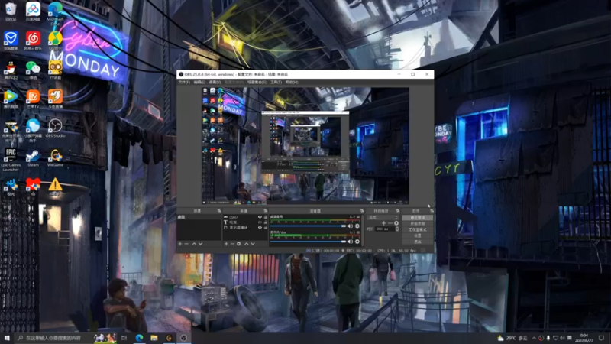Viewport: 611px width, 344px height.
Task: Open the 工具(T) menu
Action: tap(276, 83)
